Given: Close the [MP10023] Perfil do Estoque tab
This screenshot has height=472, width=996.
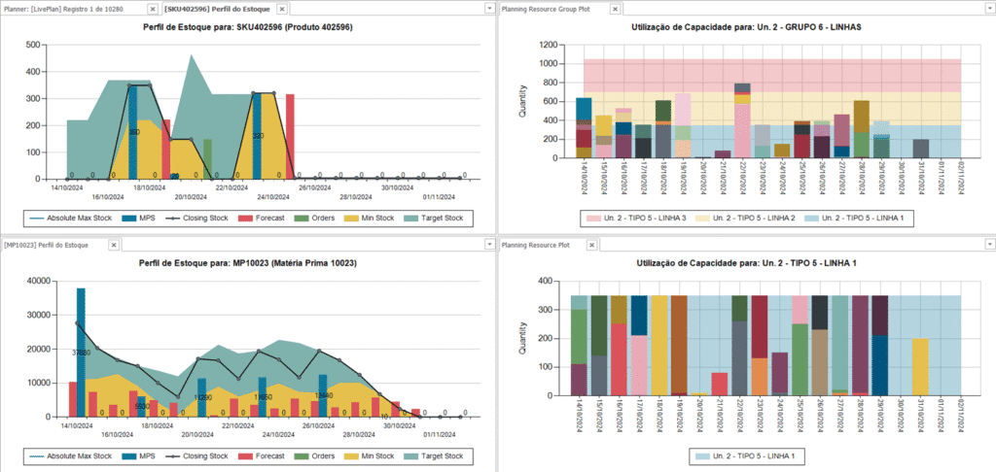Looking at the screenshot, I should click(115, 245).
